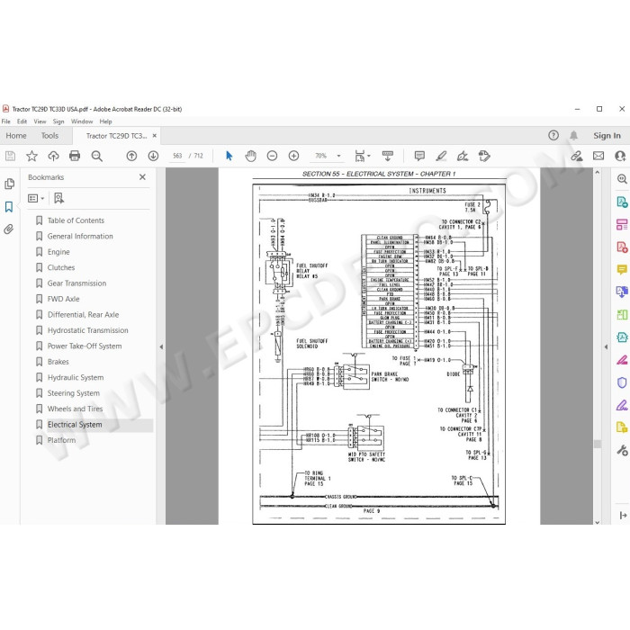Add a sticky note comment
630x630 pixels.
(419, 156)
